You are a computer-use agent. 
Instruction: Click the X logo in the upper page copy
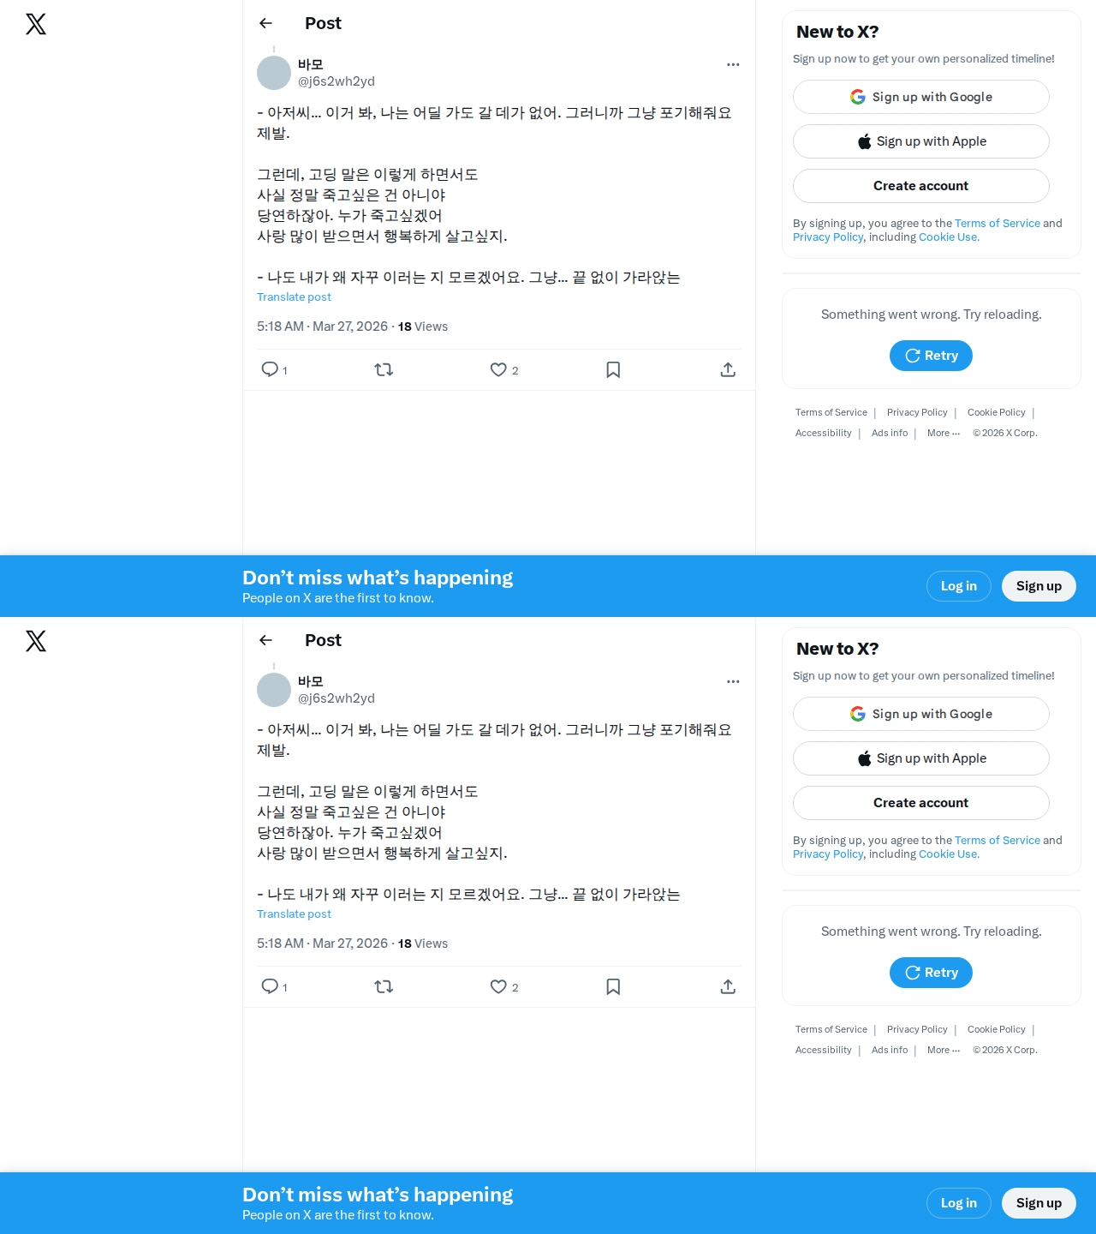pyautogui.click(x=36, y=24)
